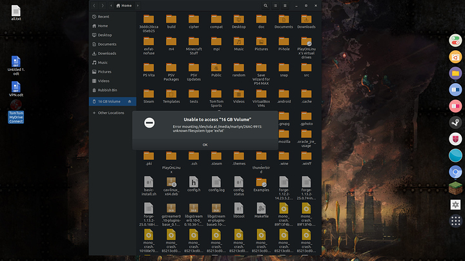
Task: Eject the 16 GB Volume
Action: tap(130, 102)
